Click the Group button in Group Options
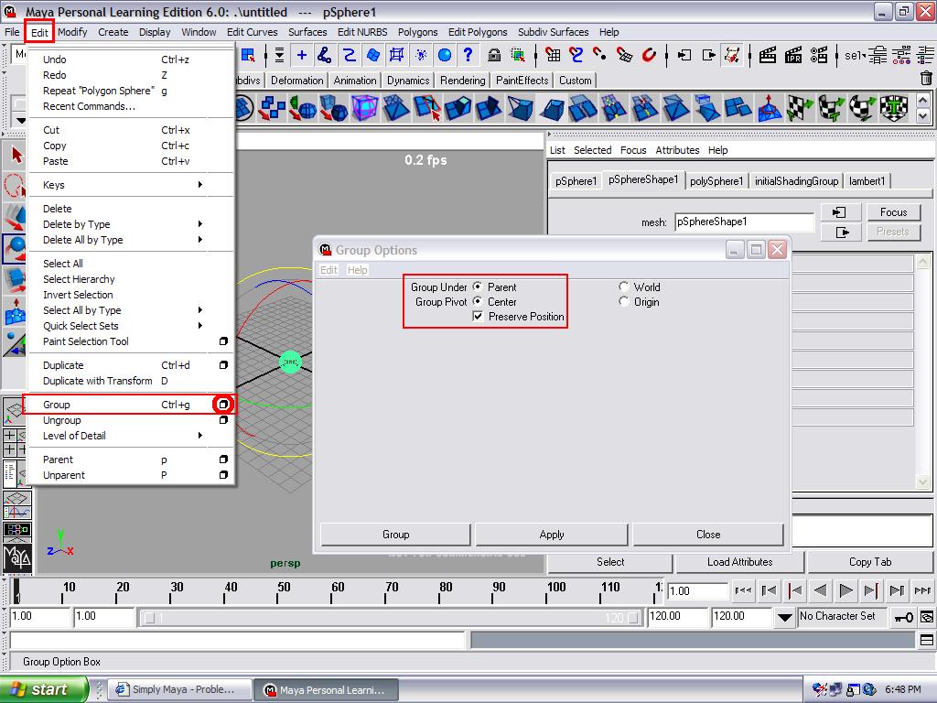 pyautogui.click(x=395, y=535)
